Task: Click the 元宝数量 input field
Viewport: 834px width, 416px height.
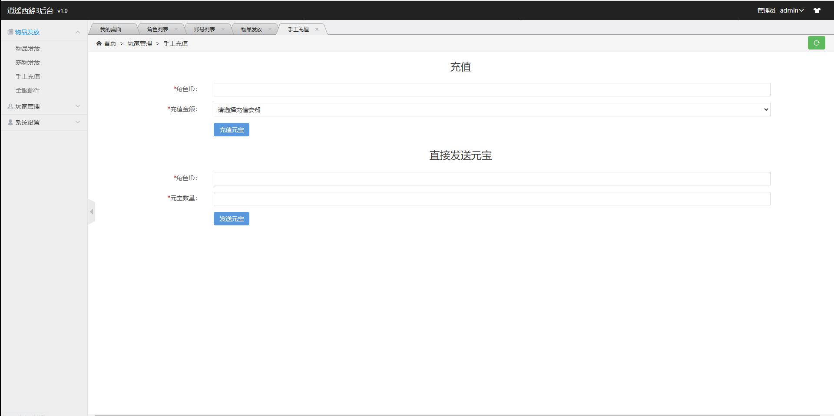Action: (x=491, y=199)
